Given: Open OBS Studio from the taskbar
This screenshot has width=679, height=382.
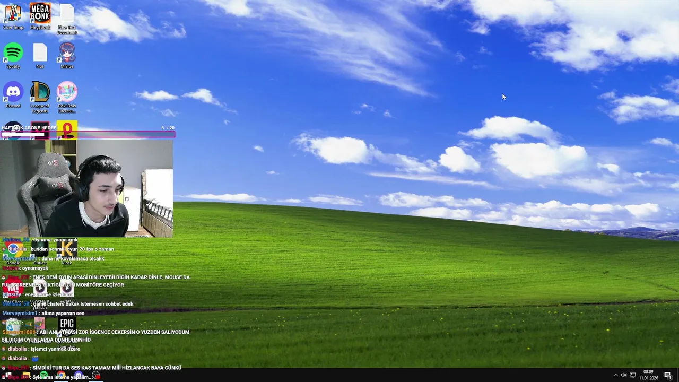Looking at the screenshot, I should 96,376.
